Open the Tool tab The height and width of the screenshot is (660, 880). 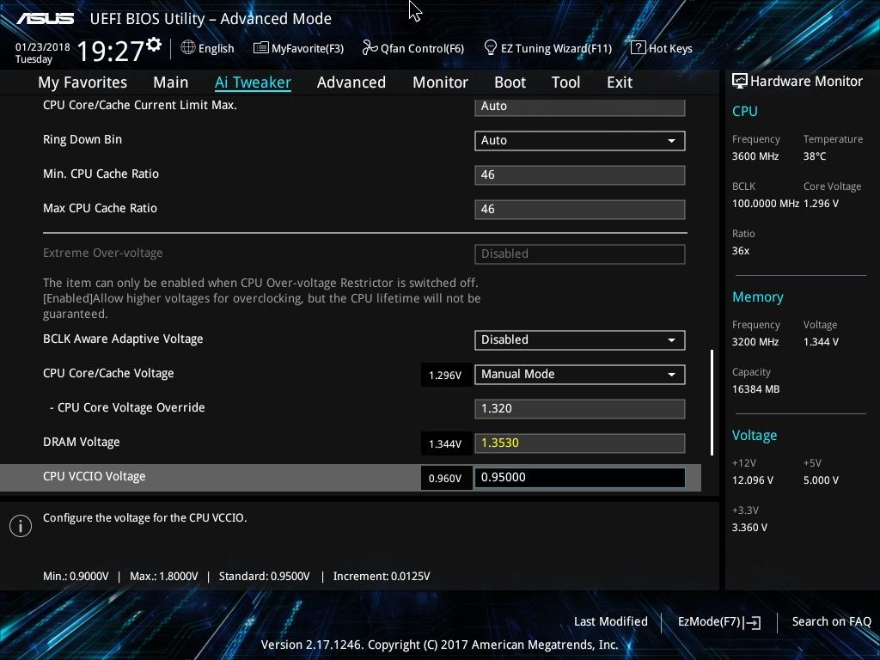pyautogui.click(x=565, y=82)
